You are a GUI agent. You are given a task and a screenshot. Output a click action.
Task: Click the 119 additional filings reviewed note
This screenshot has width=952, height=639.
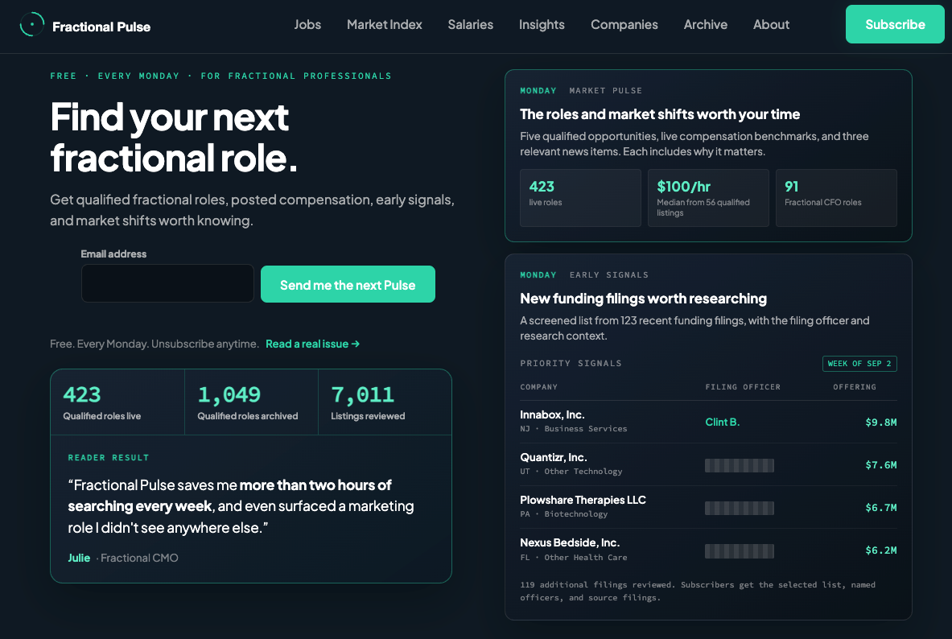698,591
